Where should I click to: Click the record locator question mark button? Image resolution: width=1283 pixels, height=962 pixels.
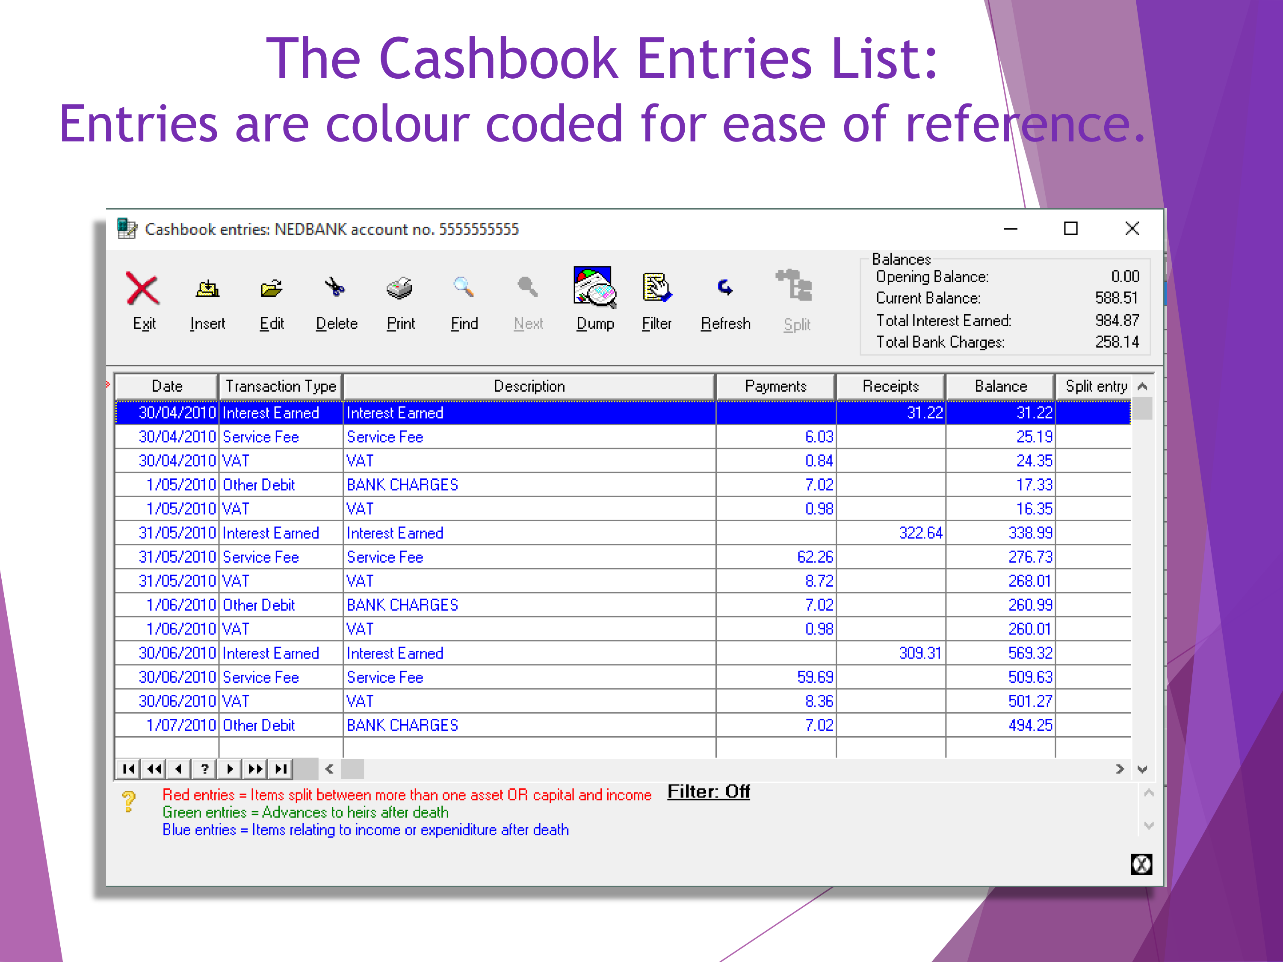point(204,769)
